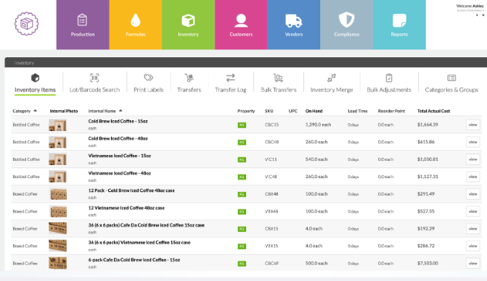Click the Reorder Point column header

(x=391, y=111)
